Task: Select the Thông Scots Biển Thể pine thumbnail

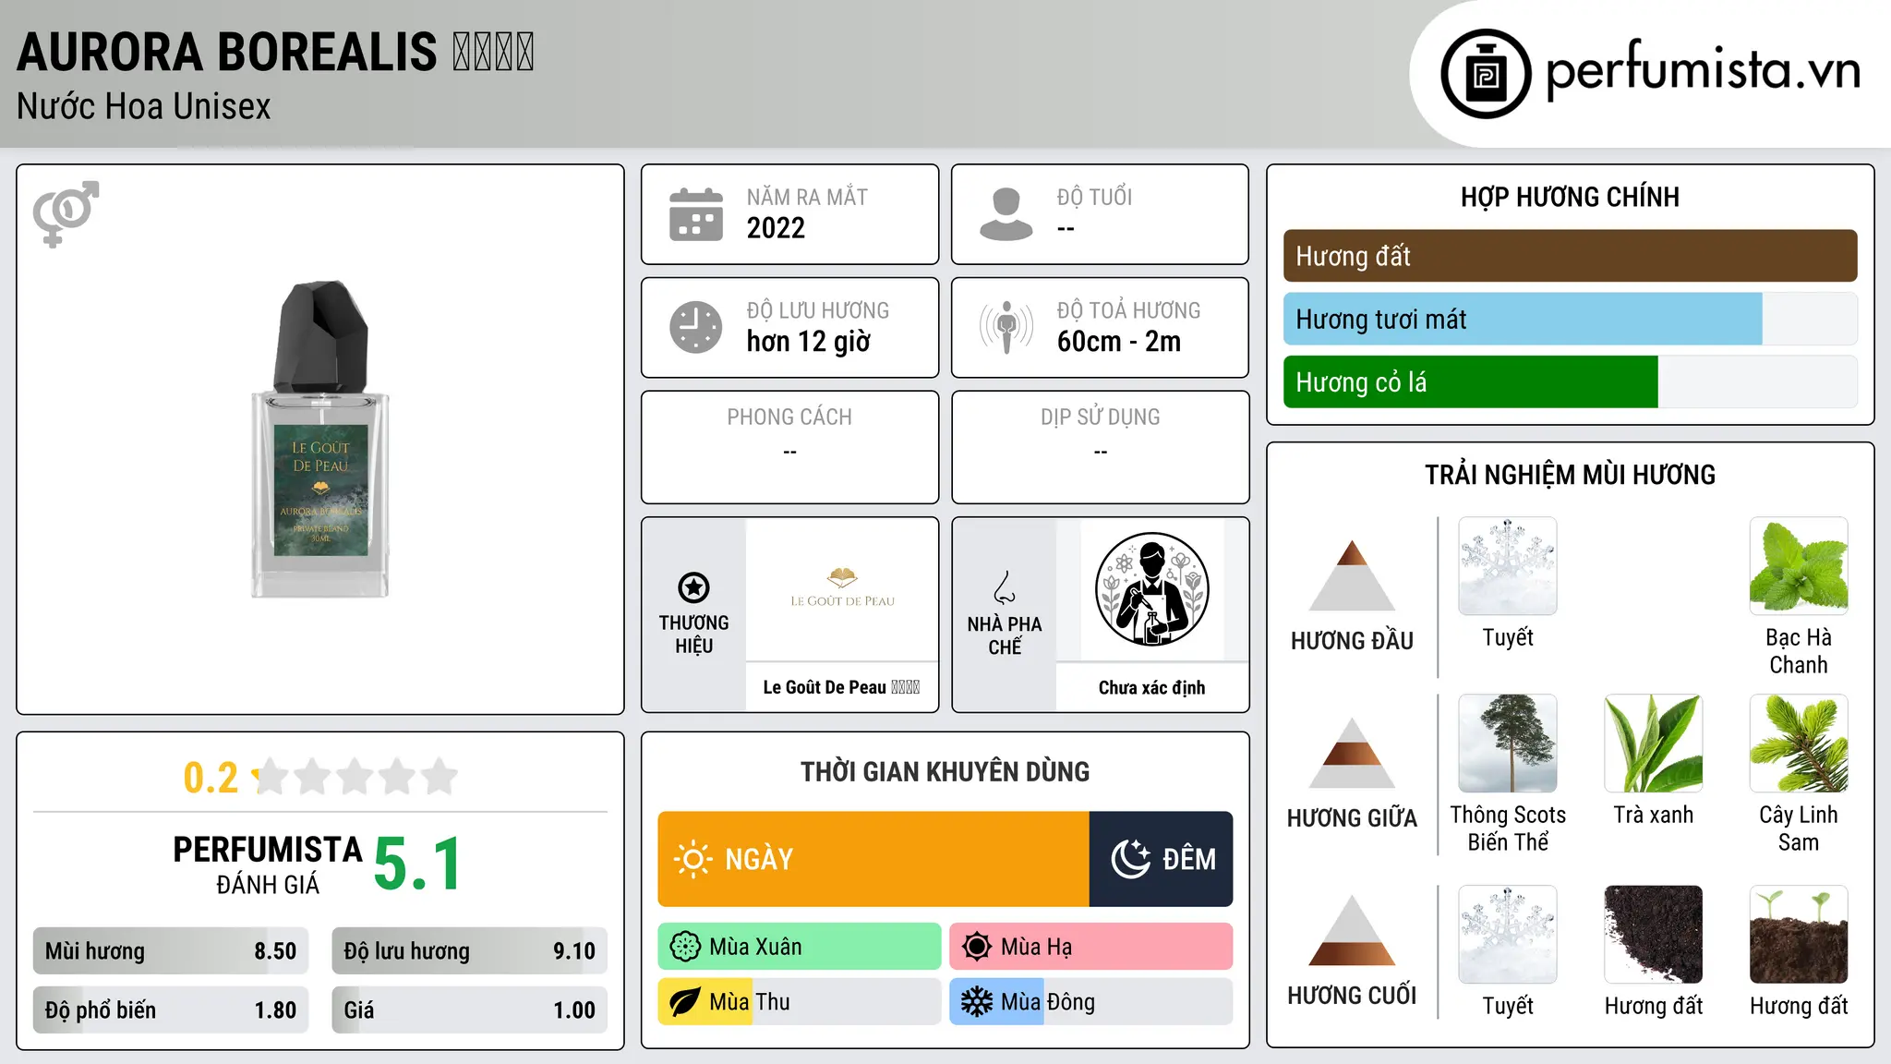Action: click(x=1508, y=744)
